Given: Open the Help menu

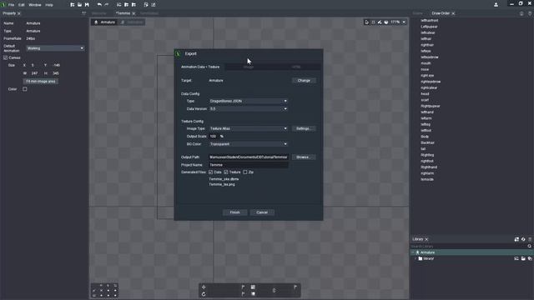Looking at the screenshot, I should point(49,5).
